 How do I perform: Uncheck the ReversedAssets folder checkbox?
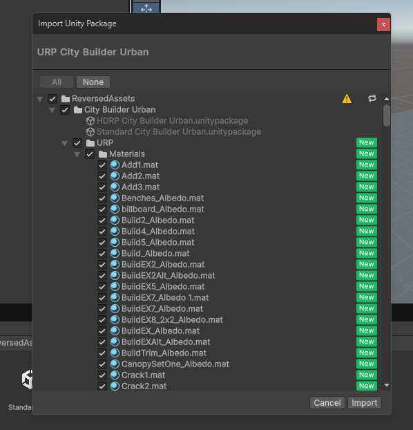click(52, 99)
